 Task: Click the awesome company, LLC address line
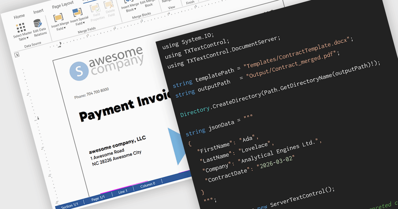[117, 145]
